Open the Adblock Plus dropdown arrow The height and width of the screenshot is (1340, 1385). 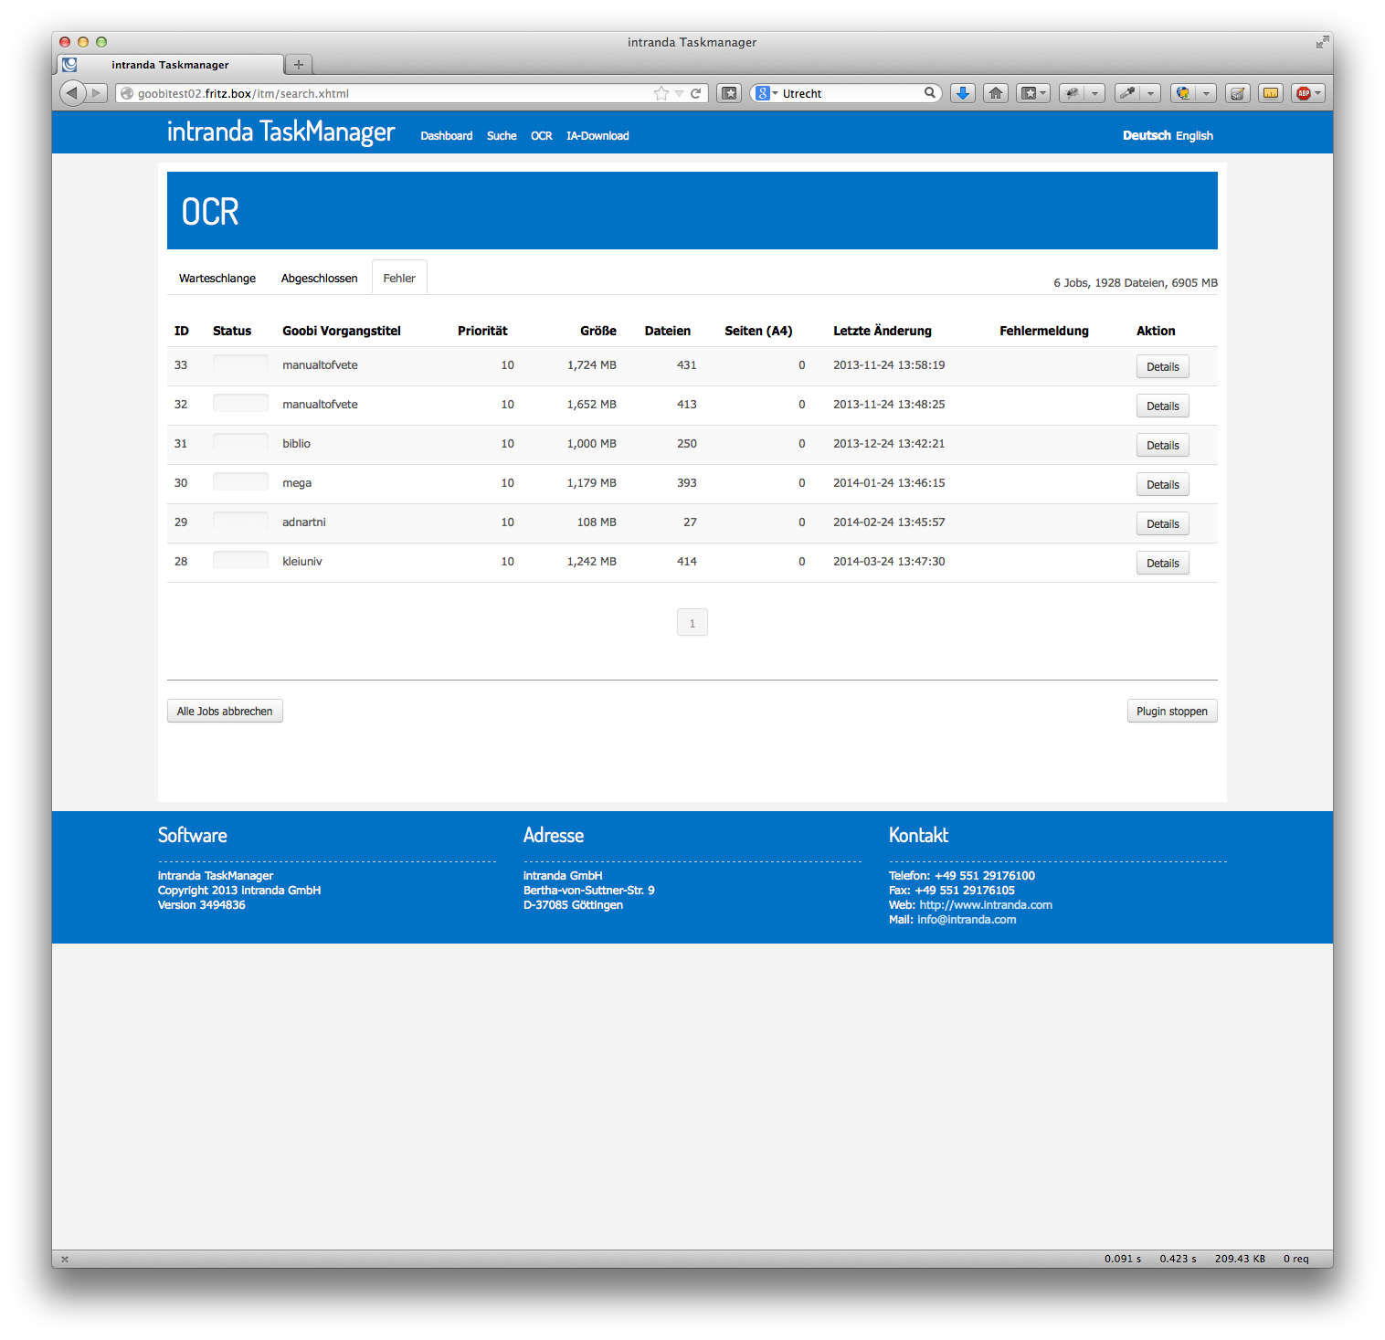pos(1319,93)
